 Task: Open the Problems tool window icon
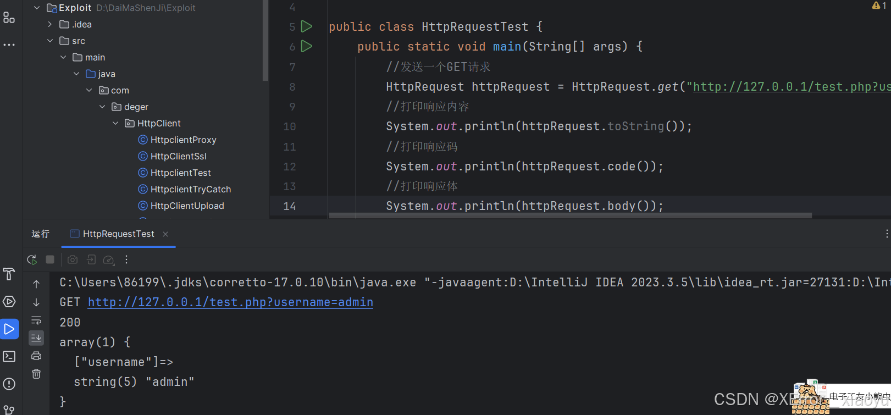pos(9,384)
